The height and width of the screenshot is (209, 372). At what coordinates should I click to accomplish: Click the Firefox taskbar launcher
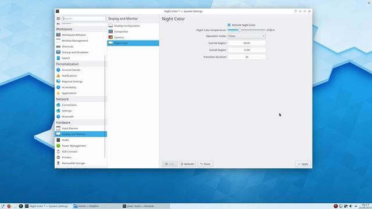point(9,206)
